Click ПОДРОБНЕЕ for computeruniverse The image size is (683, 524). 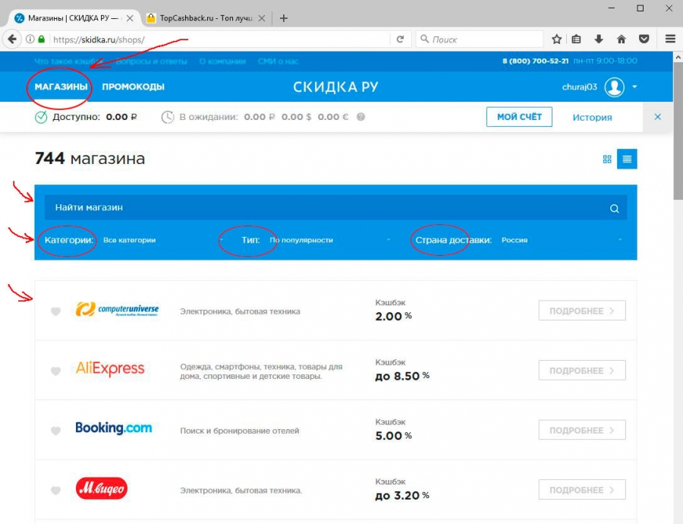(582, 311)
